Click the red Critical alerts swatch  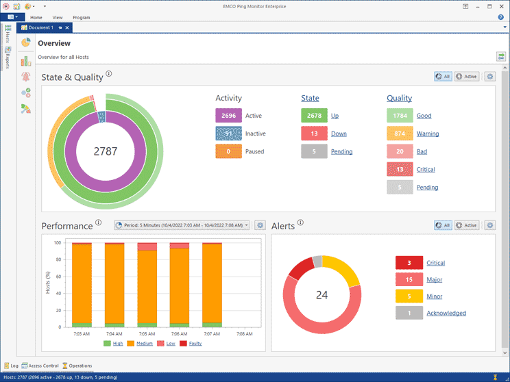[x=409, y=263]
